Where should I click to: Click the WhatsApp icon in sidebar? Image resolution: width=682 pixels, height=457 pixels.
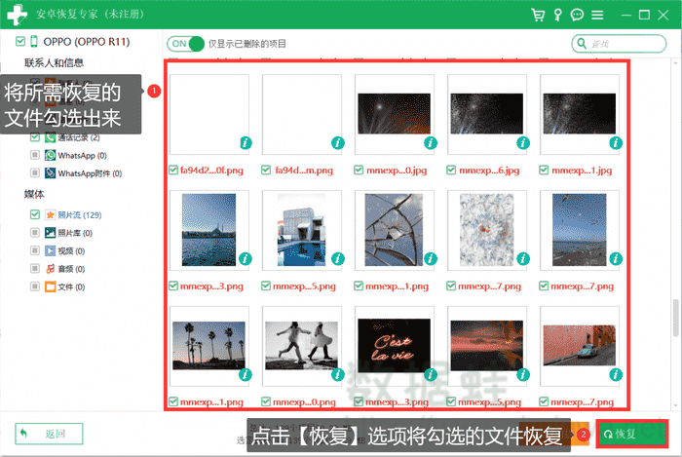coord(50,155)
